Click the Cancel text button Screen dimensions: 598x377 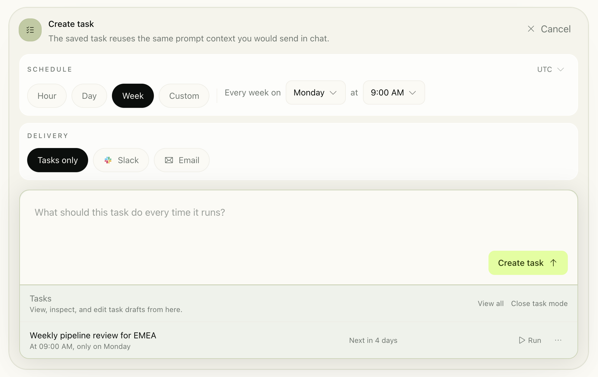555,29
